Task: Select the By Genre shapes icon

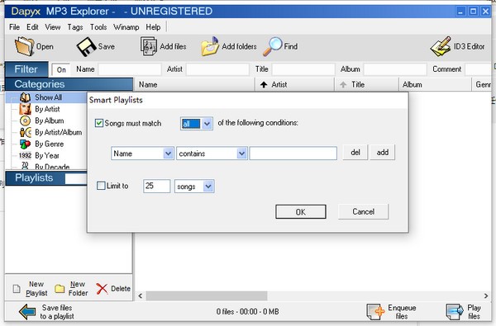Action: [x=25, y=144]
